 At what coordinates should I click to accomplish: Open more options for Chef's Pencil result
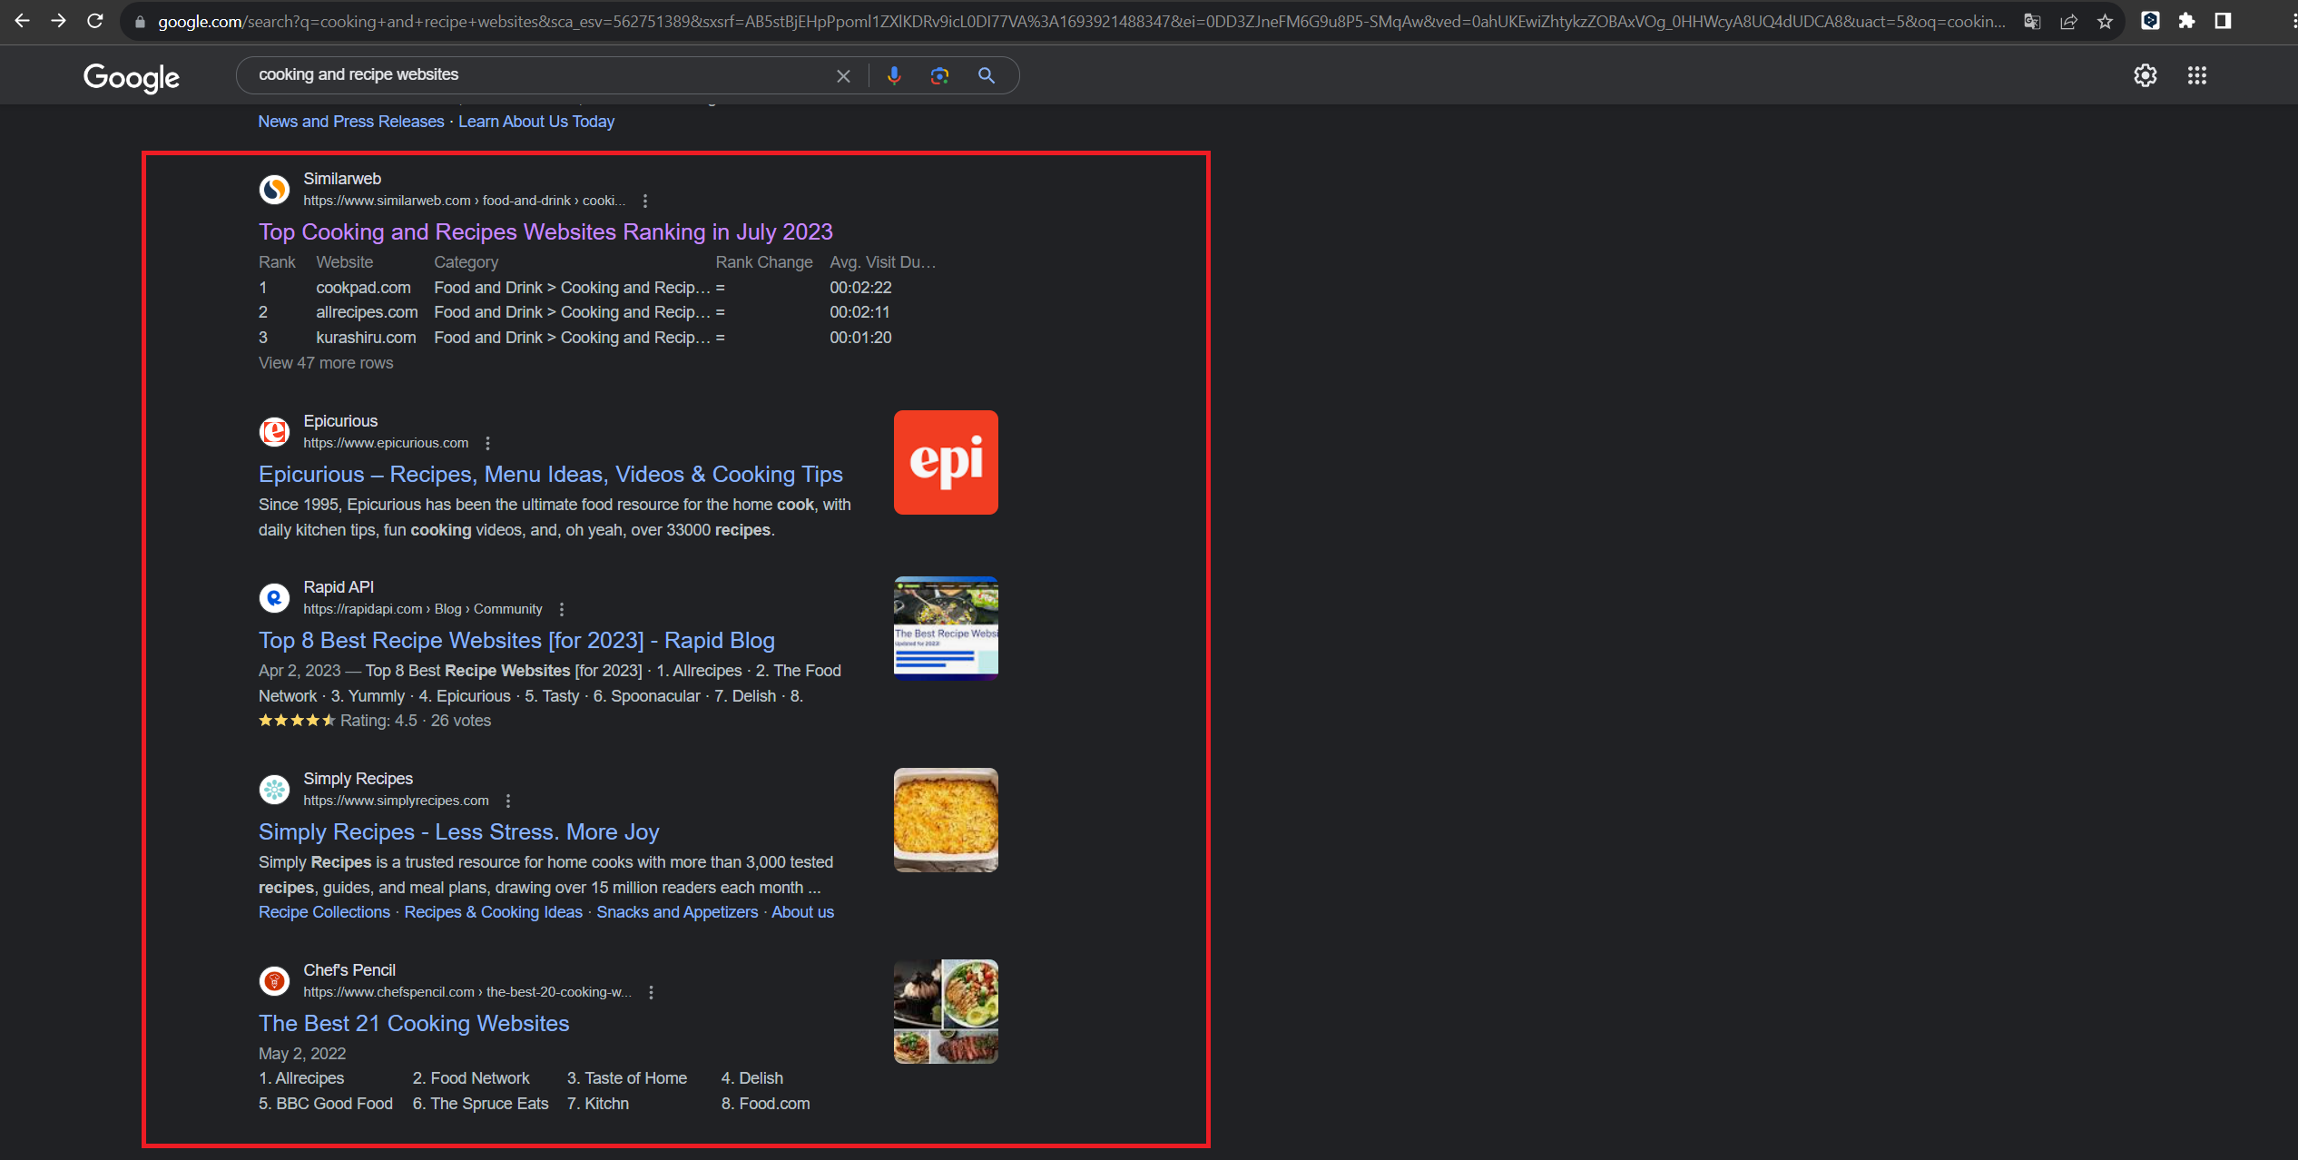click(651, 992)
